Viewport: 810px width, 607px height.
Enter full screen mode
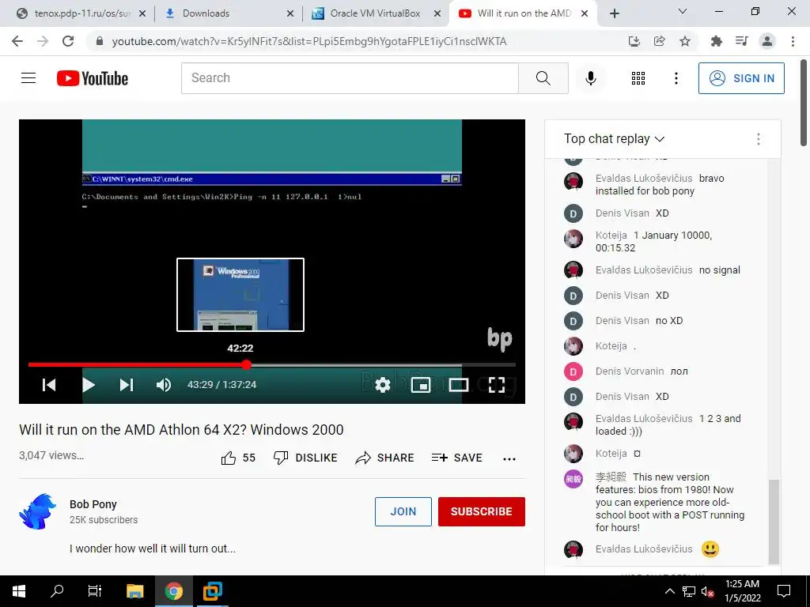pos(497,385)
